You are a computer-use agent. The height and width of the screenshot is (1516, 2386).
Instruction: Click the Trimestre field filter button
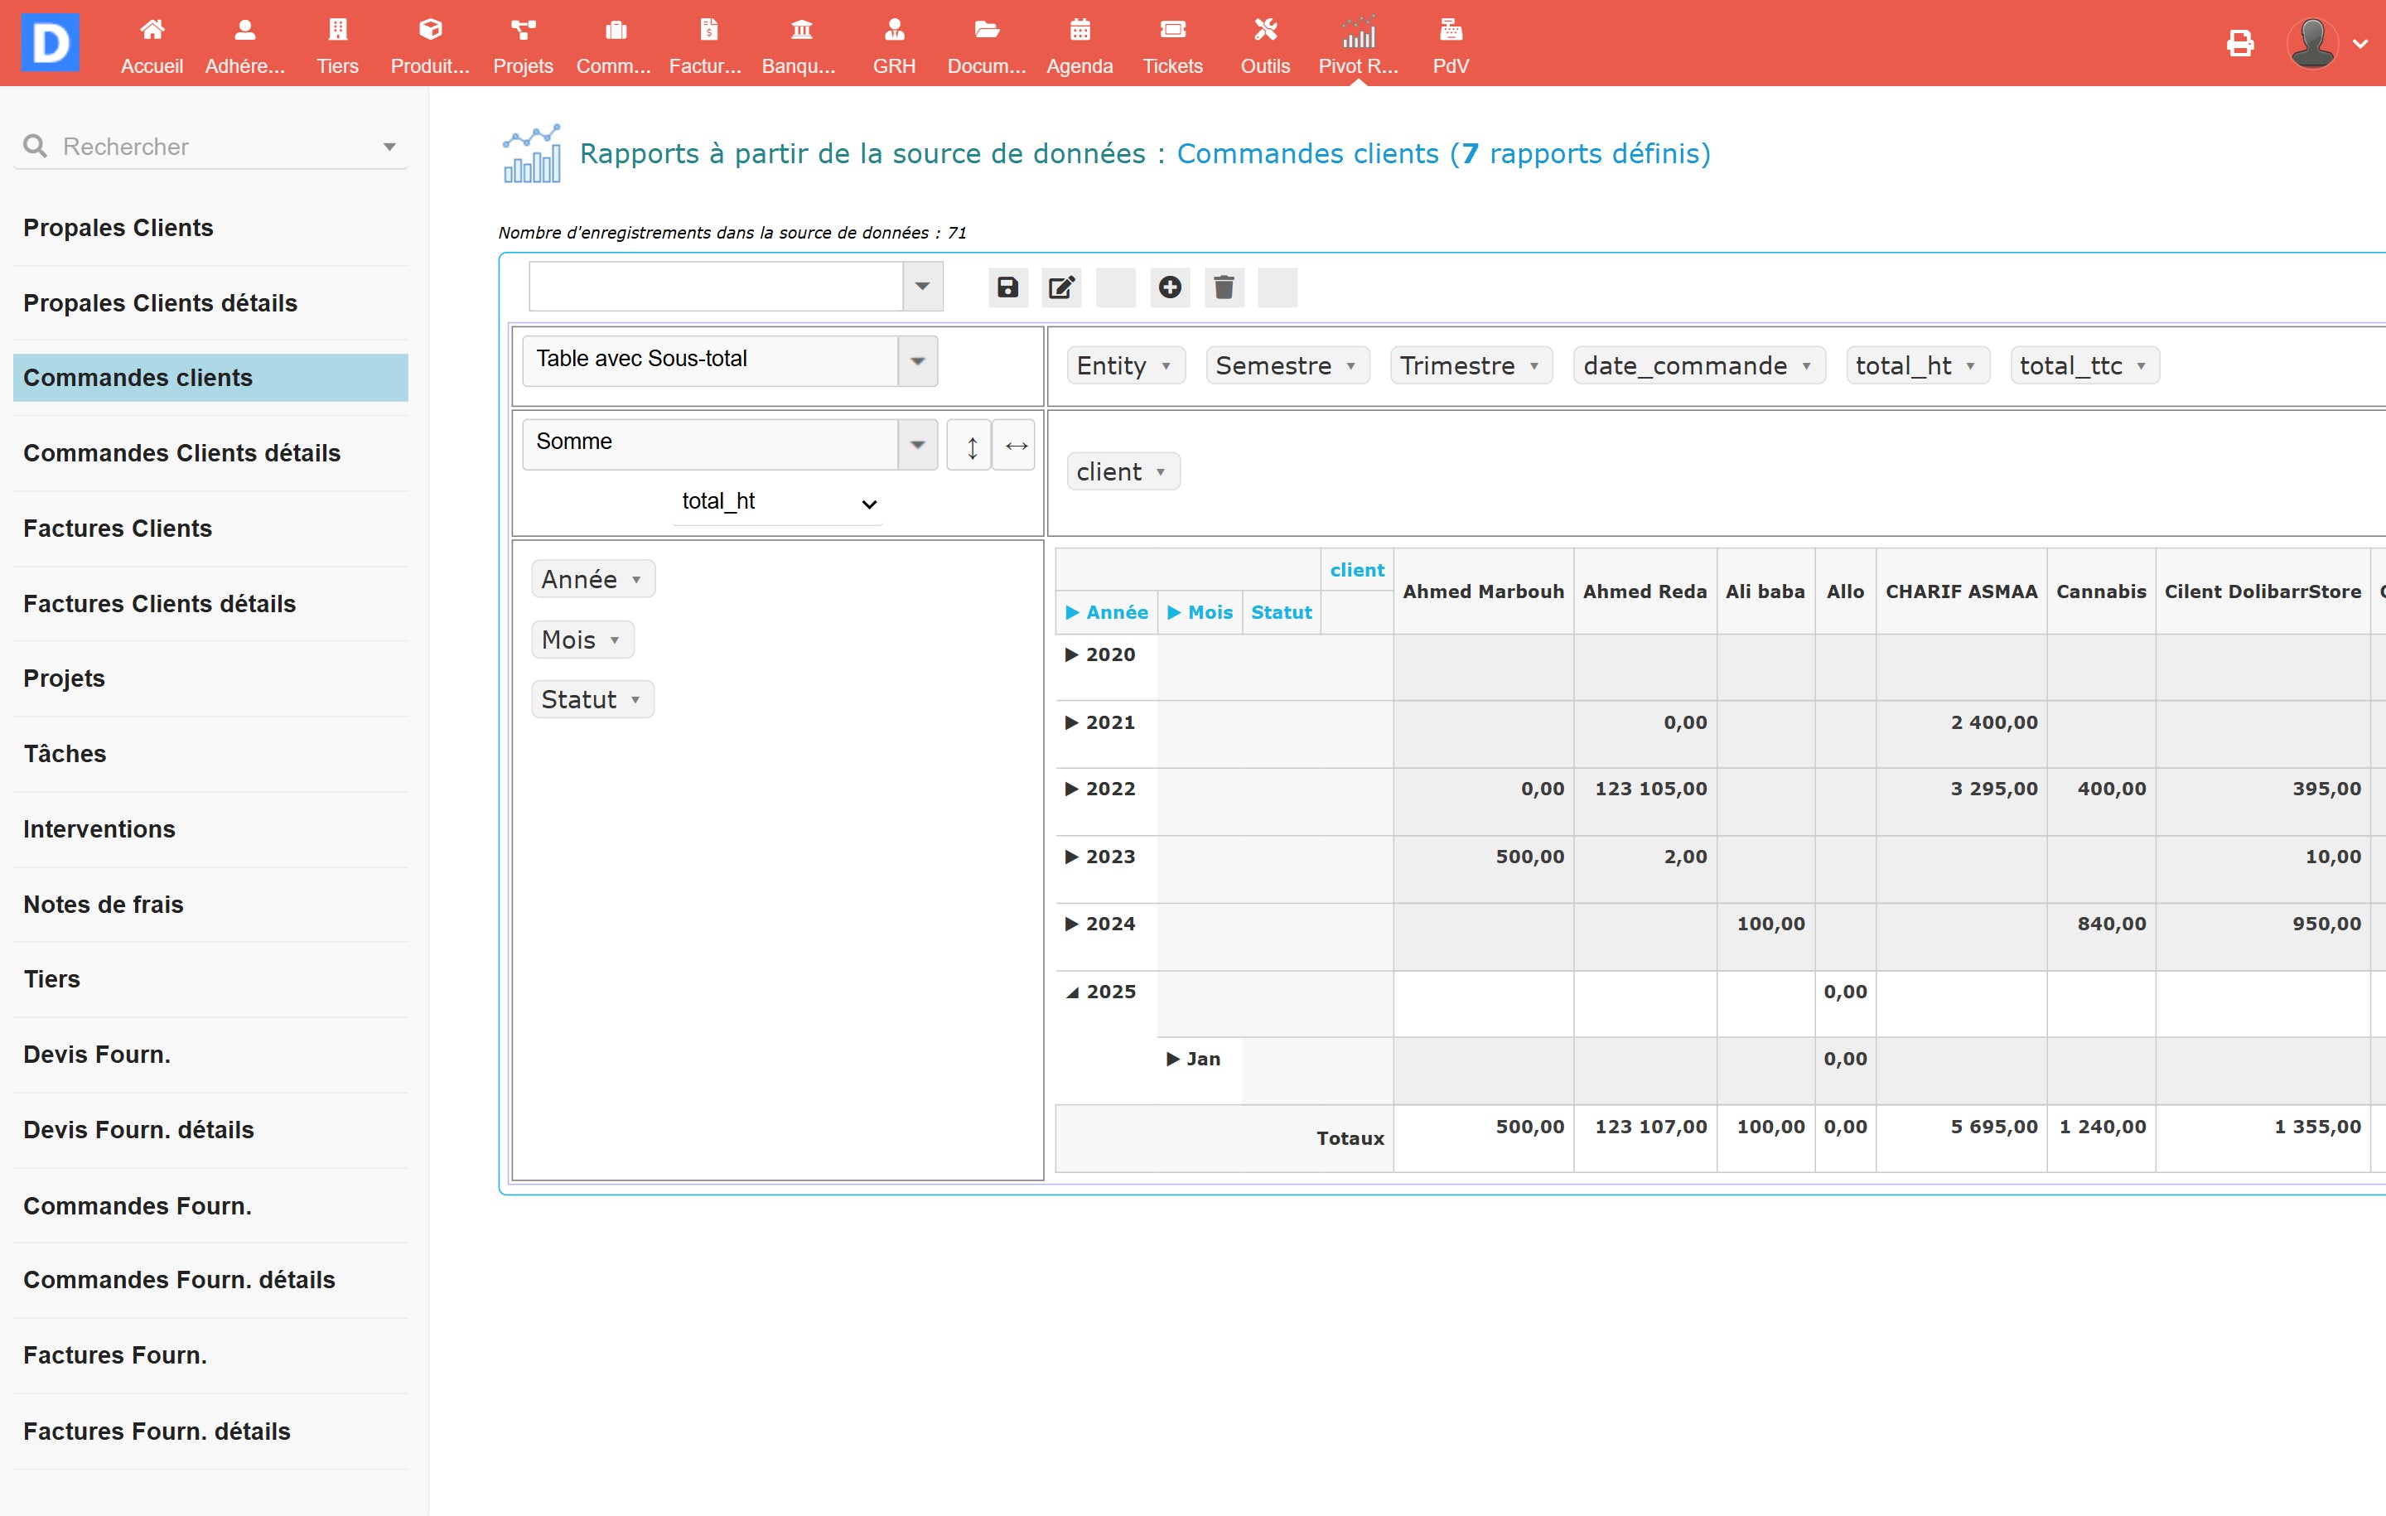pos(1534,365)
